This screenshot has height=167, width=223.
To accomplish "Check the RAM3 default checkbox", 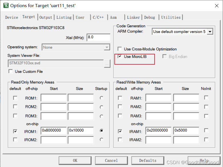I will [120, 116].
